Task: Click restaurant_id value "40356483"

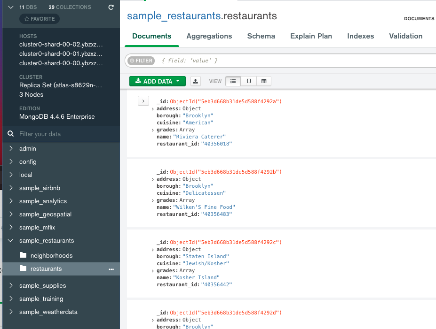Action: (x=217, y=214)
